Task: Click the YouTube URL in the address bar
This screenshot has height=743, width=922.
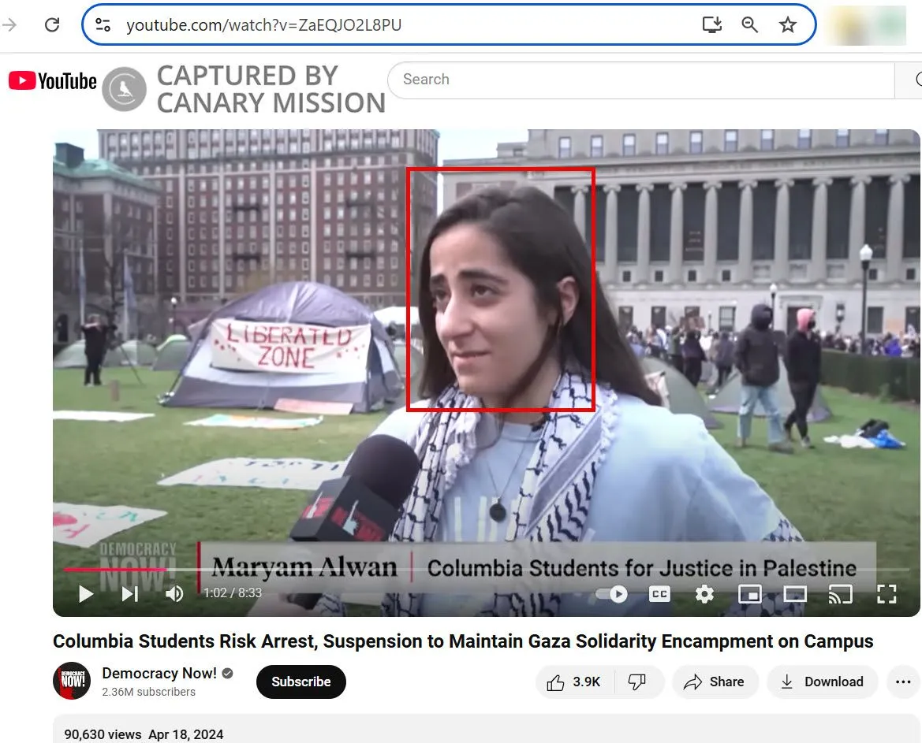Action: tap(264, 24)
